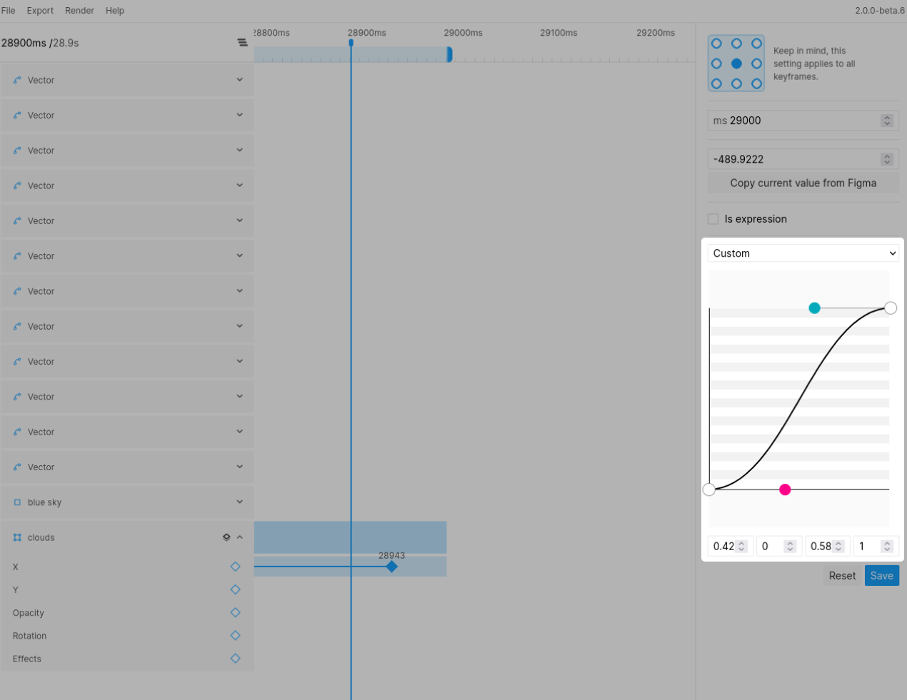This screenshot has width=907, height=700.
Task: Expand the first Vector layer chevron
Action: 240,80
